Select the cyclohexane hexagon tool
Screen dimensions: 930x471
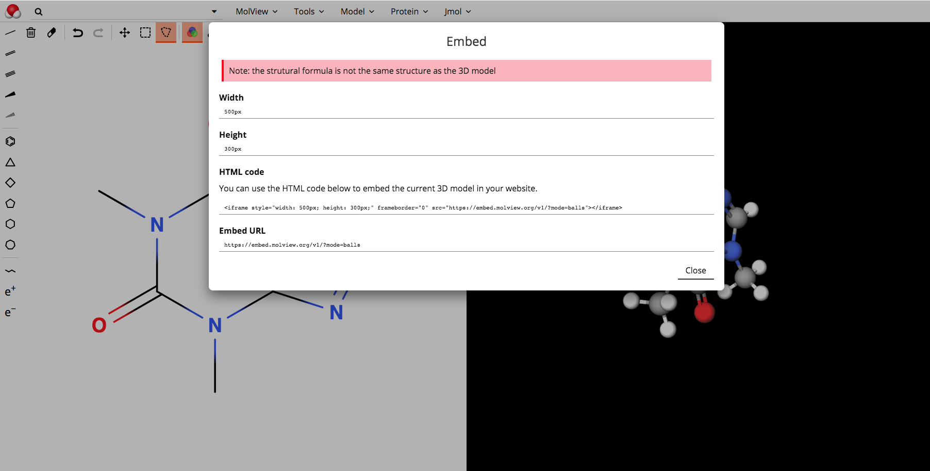click(10, 224)
